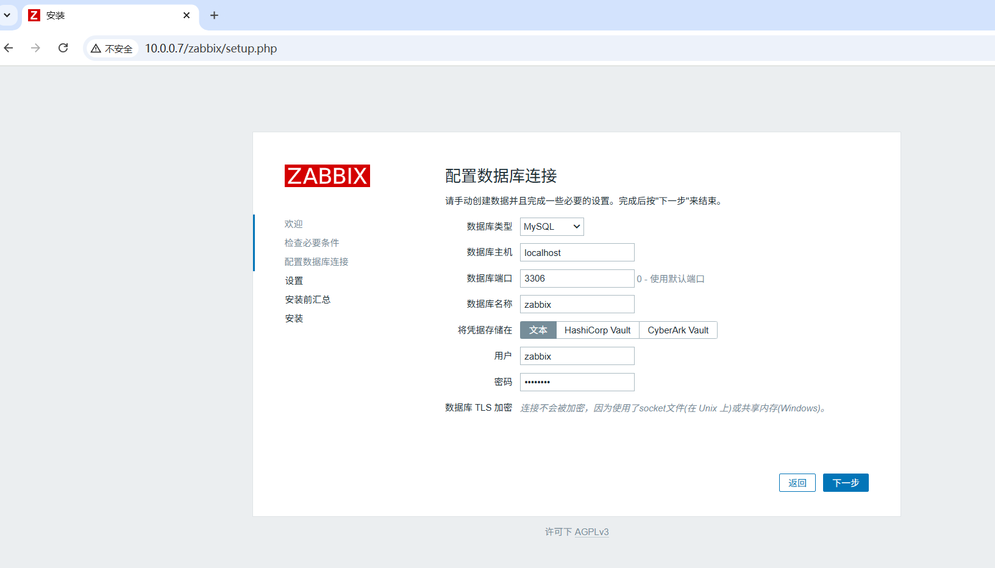Reload the page with the refresh icon
Screen dimensions: 995x568
tap(63, 48)
